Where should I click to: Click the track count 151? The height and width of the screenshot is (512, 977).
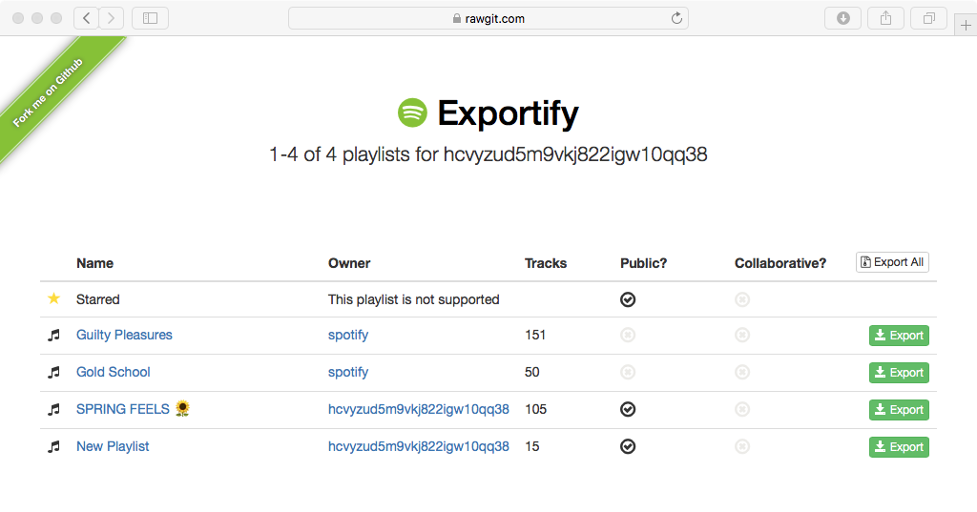click(535, 335)
